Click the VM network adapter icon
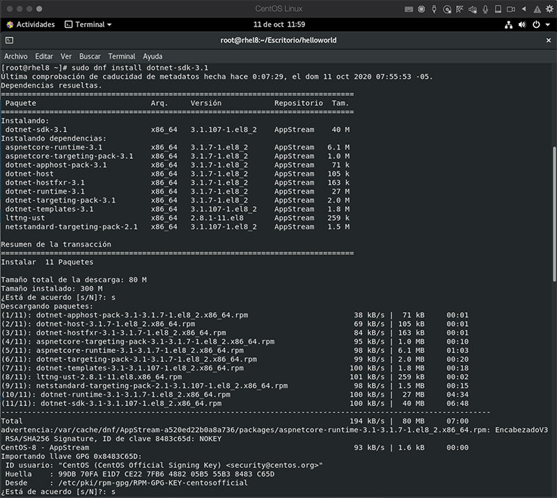Screen dimensions: 557x498 point(460,9)
